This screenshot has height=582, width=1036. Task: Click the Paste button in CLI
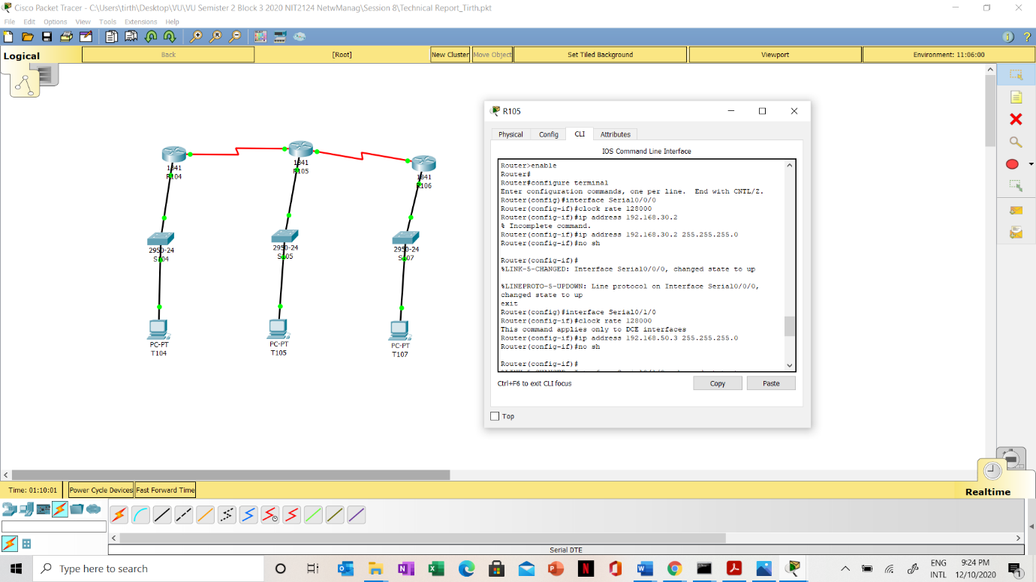(x=770, y=383)
